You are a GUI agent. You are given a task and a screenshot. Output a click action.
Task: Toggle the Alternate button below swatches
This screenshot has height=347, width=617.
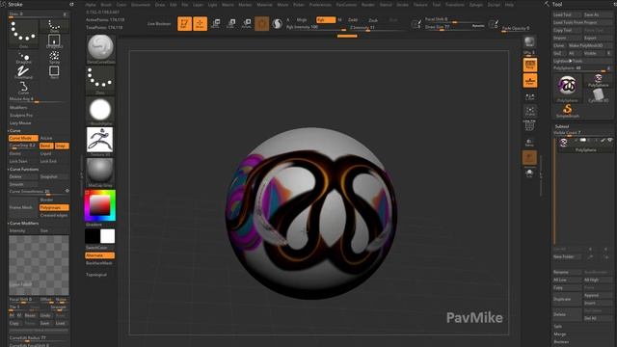100,255
